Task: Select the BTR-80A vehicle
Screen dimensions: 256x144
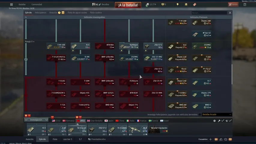Action: (105, 46)
